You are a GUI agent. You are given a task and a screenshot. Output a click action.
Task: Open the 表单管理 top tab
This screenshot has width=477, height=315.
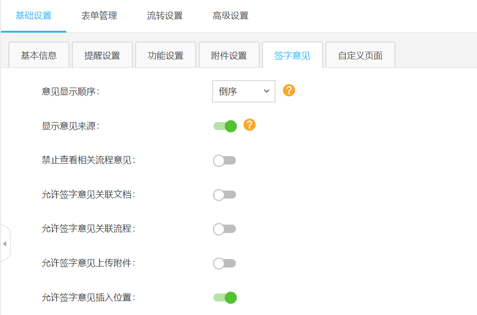point(99,16)
